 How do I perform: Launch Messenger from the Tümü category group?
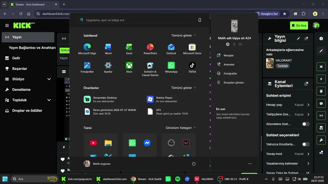147,143
